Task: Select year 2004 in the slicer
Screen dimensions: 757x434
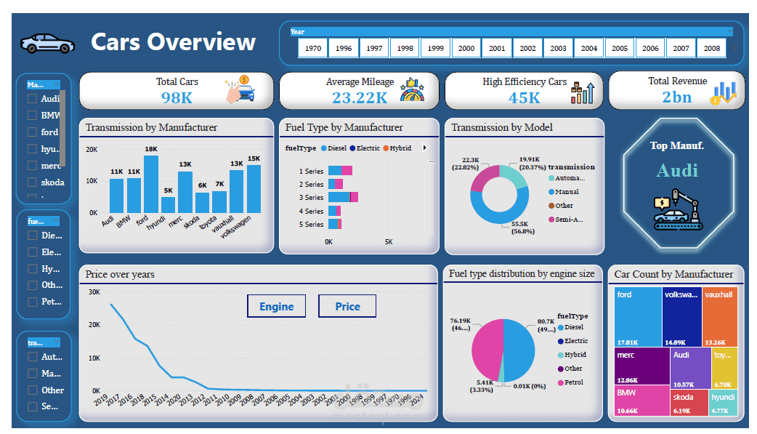Action: pyautogui.click(x=589, y=48)
